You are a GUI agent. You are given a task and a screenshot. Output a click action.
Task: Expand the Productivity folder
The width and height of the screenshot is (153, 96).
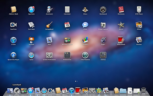tap(67, 55)
